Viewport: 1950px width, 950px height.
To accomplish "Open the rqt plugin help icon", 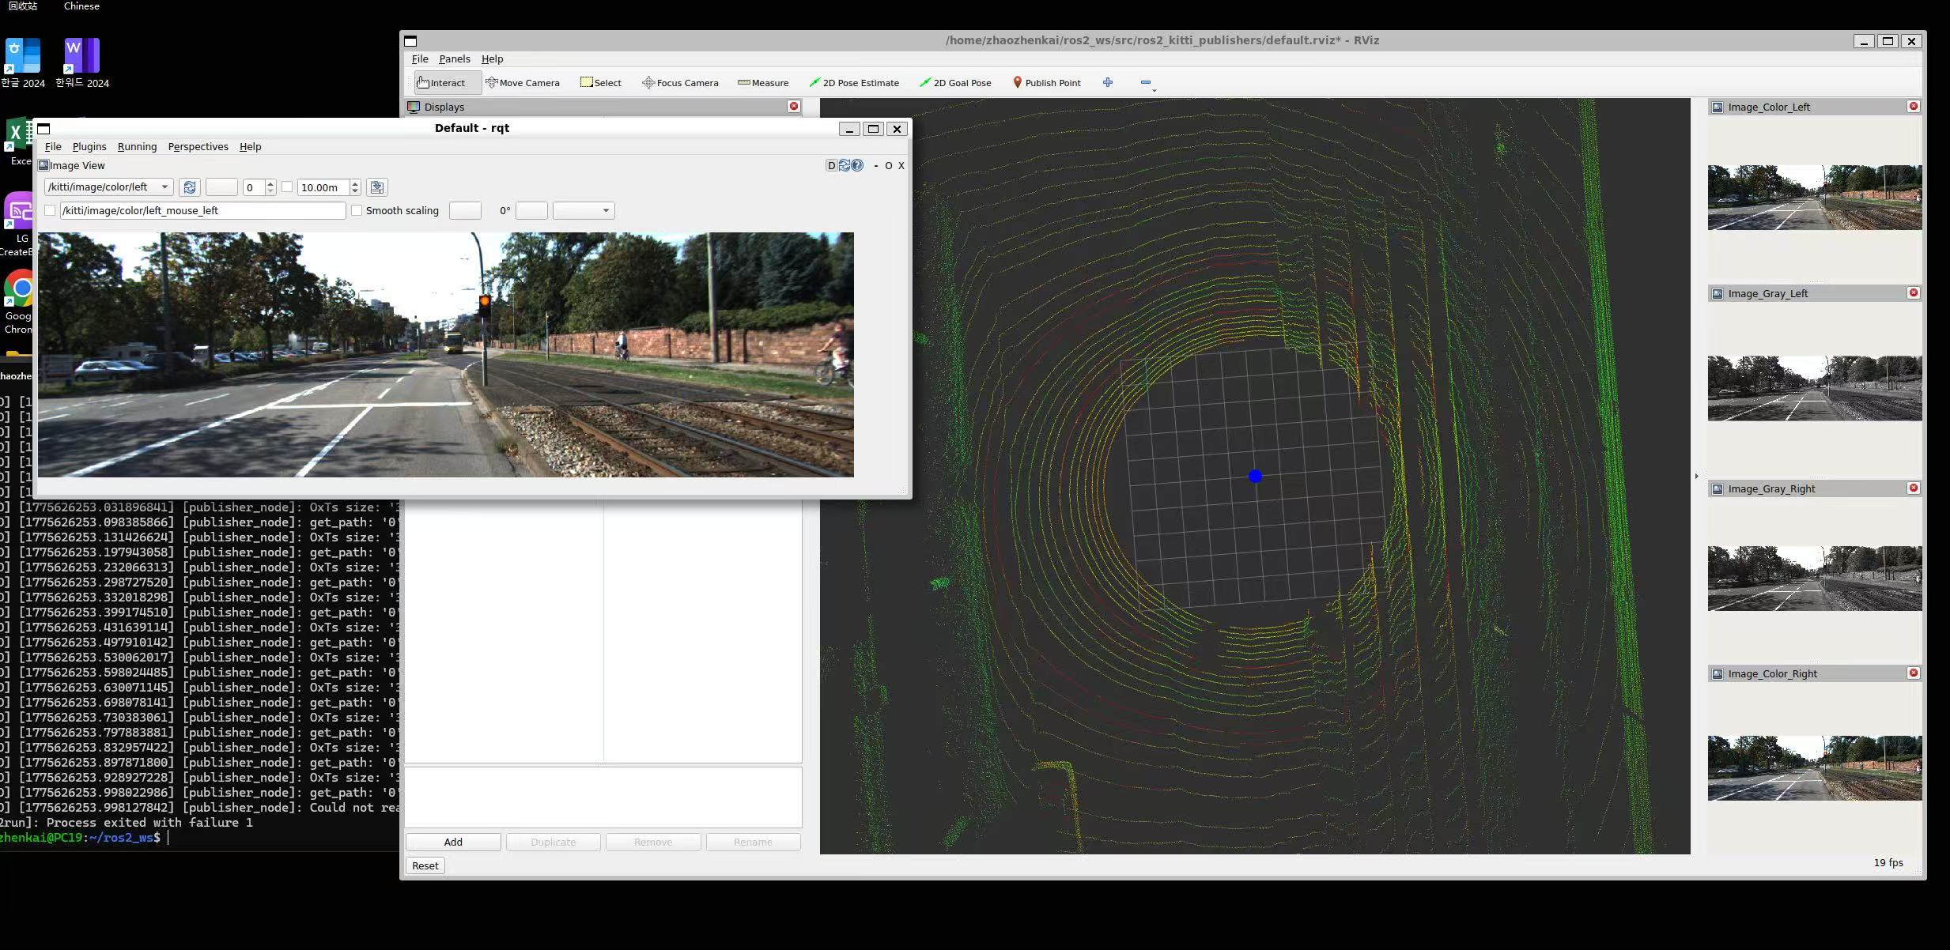I will [857, 165].
